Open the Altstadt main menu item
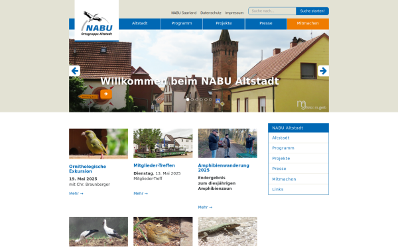398x248 pixels. (139, 24)
